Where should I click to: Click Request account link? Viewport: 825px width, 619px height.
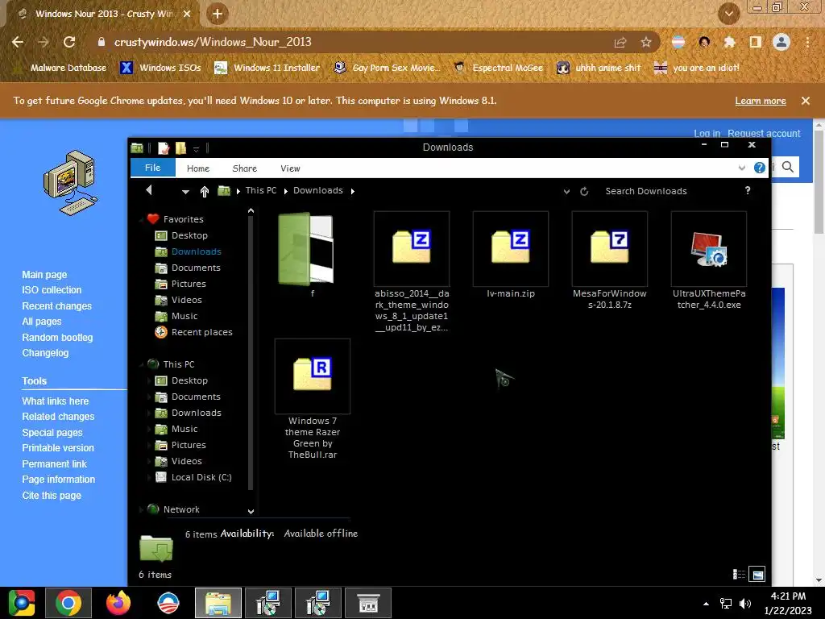point(764,133)
